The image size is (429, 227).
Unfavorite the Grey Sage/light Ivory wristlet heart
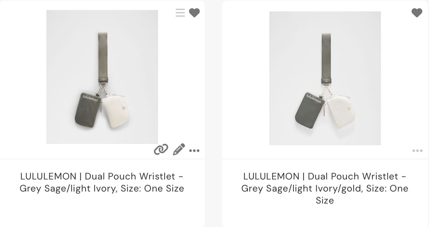point(194,13)
